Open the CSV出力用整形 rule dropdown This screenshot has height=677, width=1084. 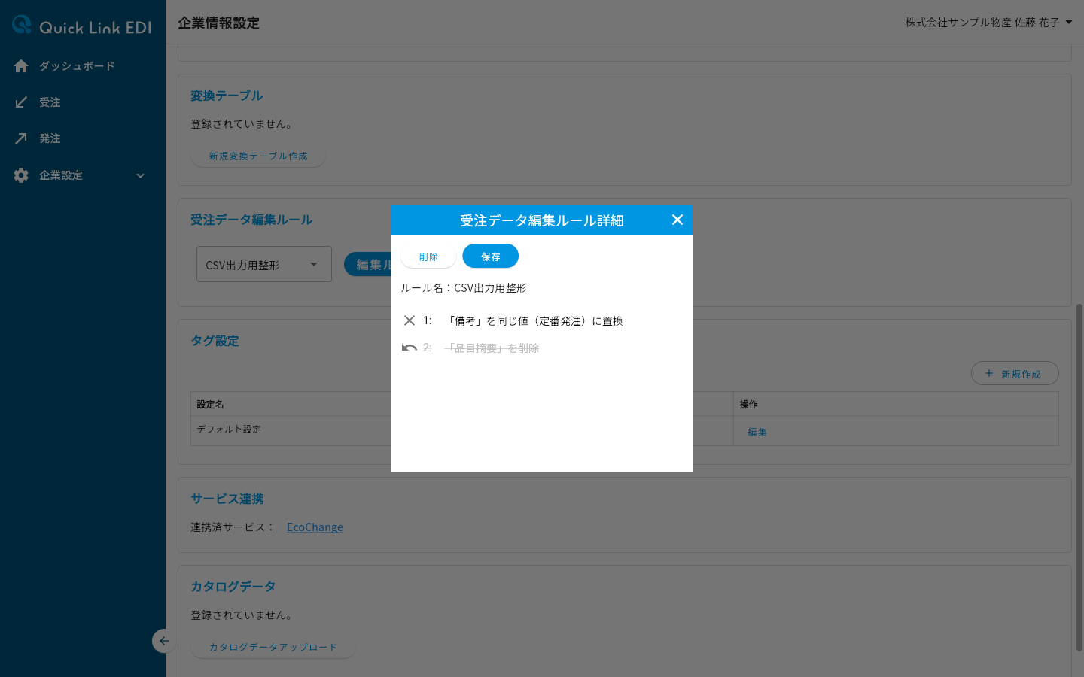264,264
